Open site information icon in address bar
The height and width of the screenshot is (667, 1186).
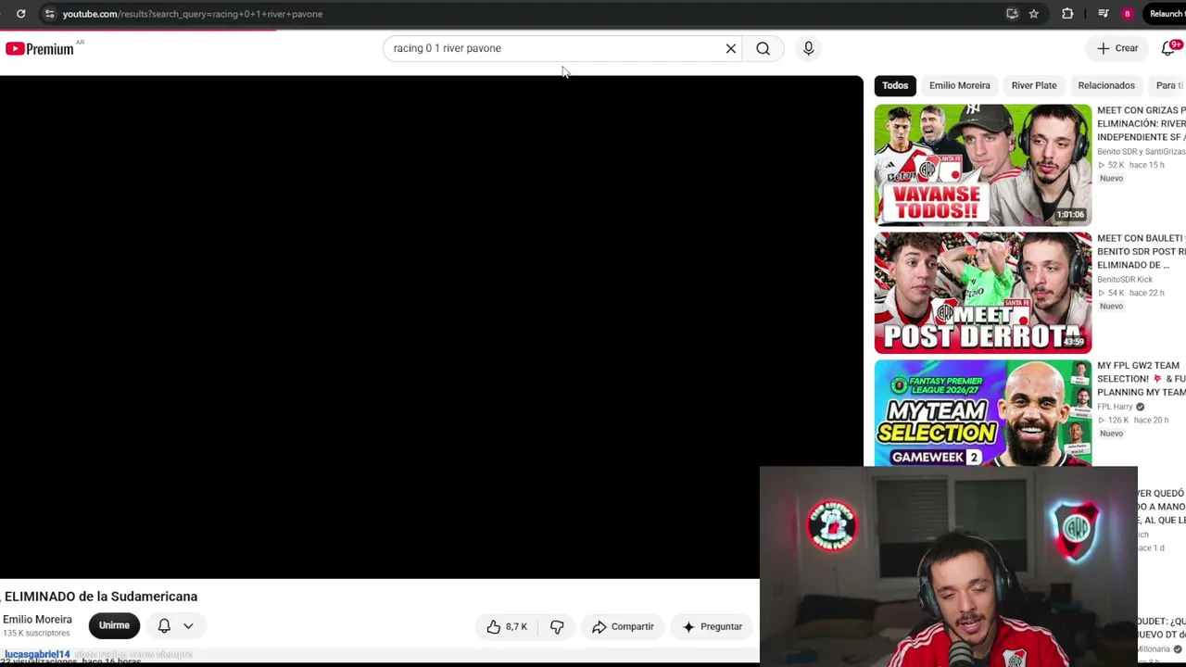coord(49,14)
